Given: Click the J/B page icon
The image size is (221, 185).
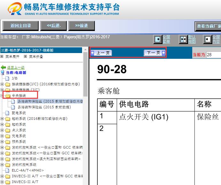Looking at the screenshot, I should (7, 78).
